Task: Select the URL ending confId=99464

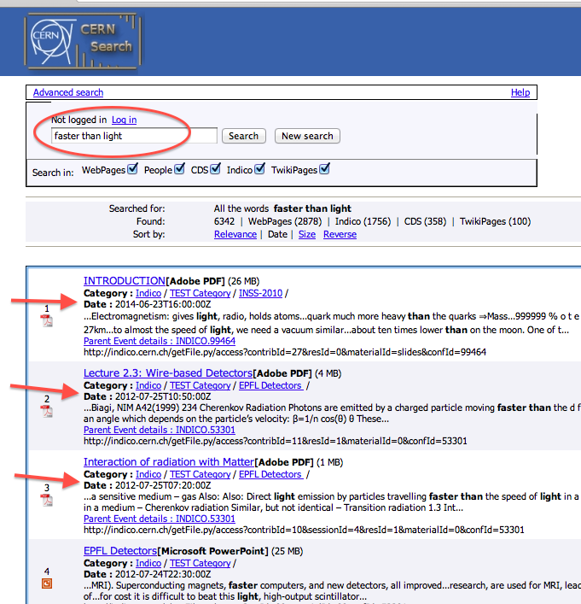Action: [x=285, y=352]
